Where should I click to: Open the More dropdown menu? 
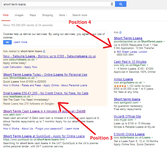[63, 15]
